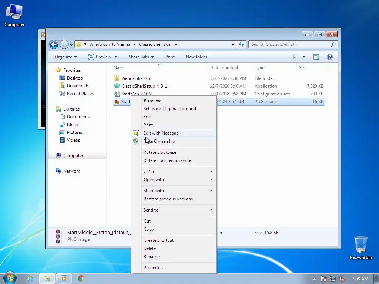Open the recent pages dropdown arrow
This screenshot has height=284, width=379.
(x=71, y=45)
